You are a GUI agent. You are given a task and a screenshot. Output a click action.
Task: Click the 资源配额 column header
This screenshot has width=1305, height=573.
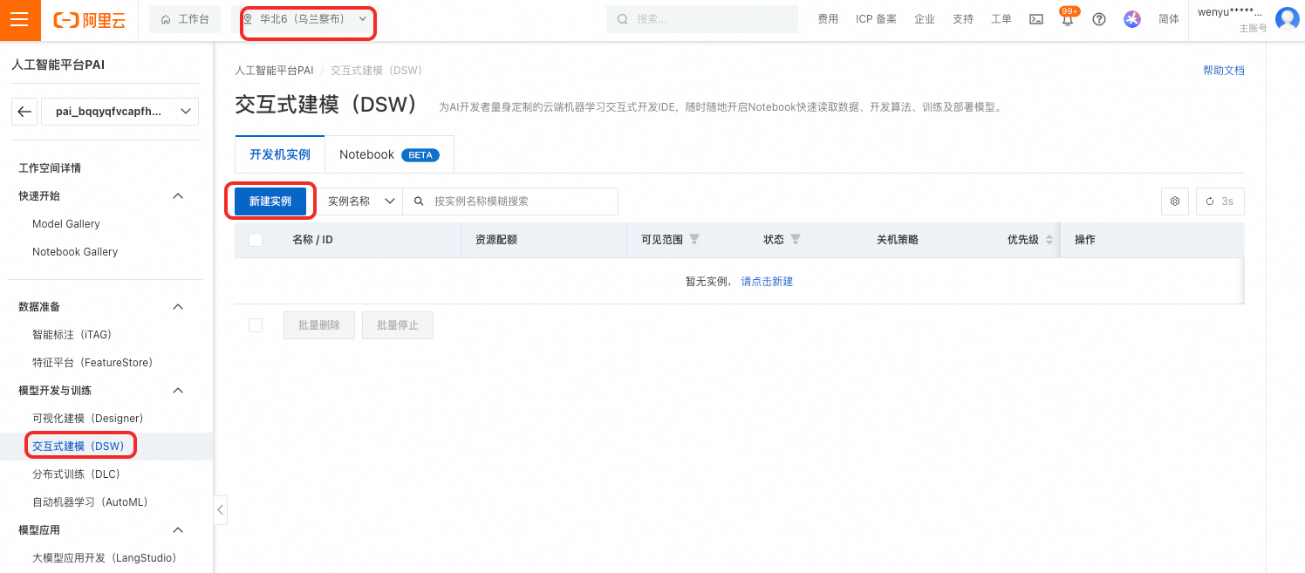pos(496,240)
